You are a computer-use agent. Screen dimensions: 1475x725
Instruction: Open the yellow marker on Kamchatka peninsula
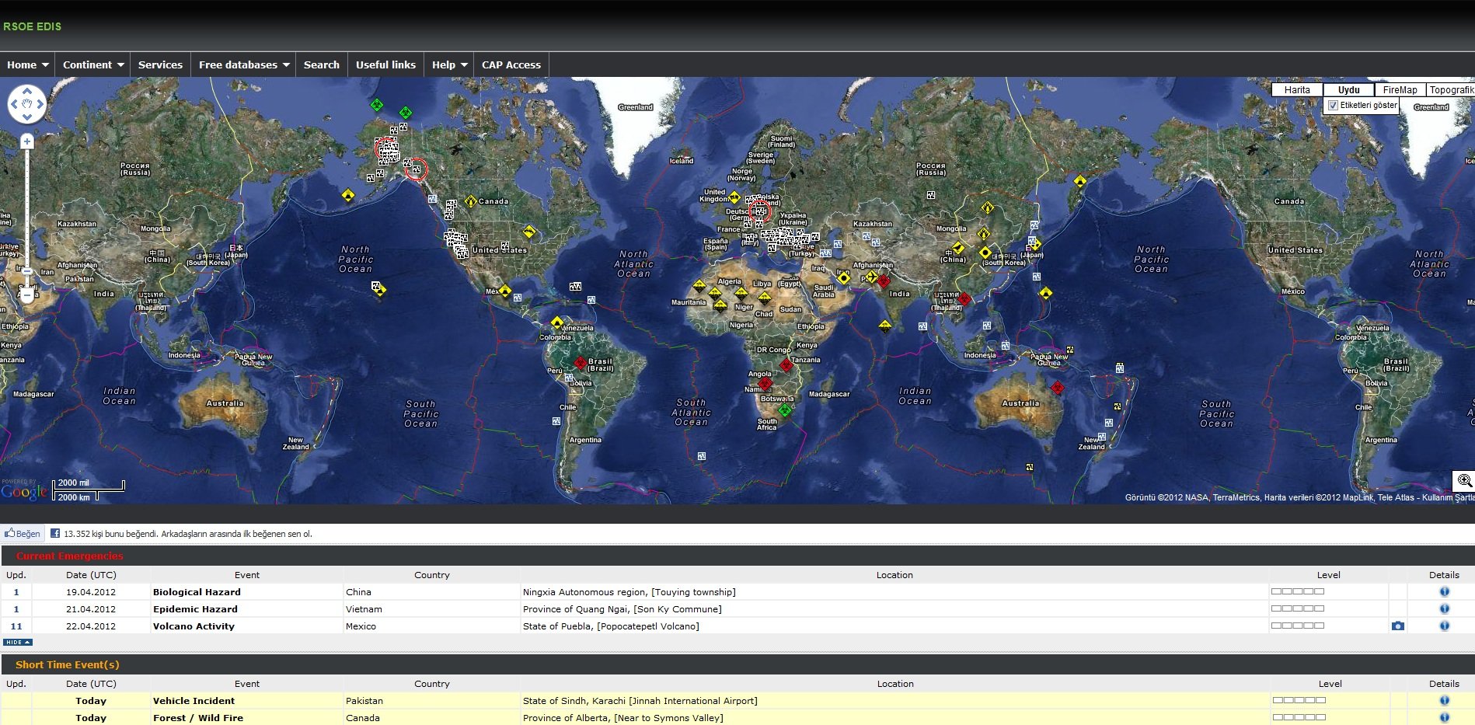[1079, 181]
